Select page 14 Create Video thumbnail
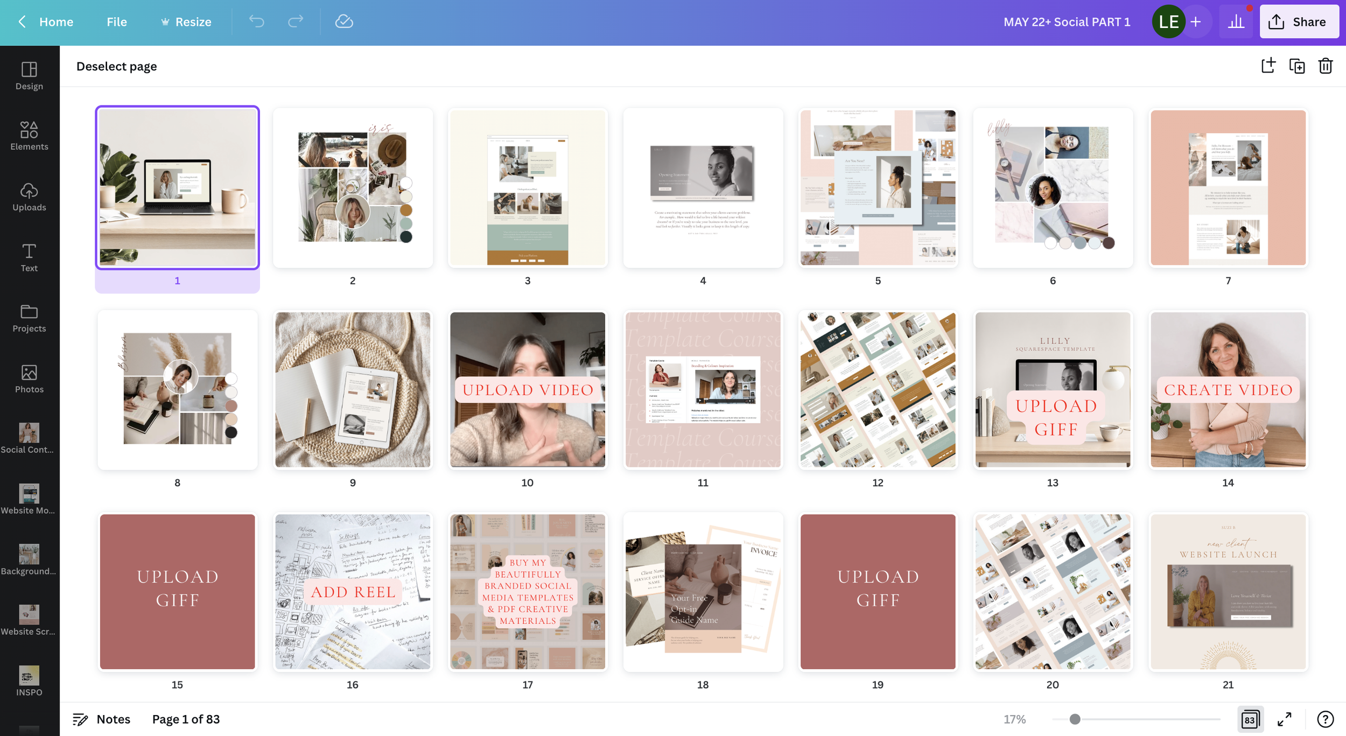Viewport: 1346px width, 736px height. coord(1228,389)
